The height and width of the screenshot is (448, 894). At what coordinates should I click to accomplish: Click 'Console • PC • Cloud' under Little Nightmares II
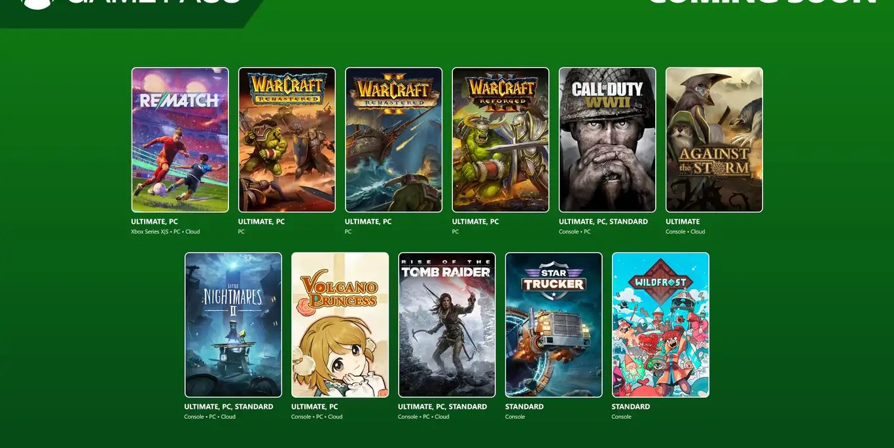coord(210,417)
